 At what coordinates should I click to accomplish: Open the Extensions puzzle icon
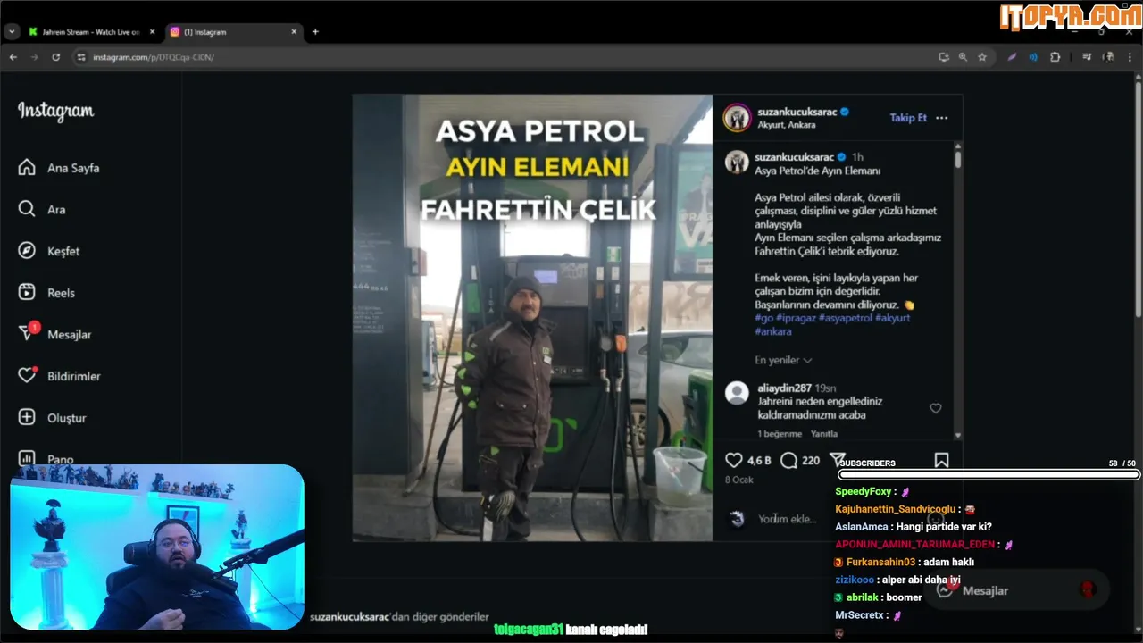point(1055,57)
